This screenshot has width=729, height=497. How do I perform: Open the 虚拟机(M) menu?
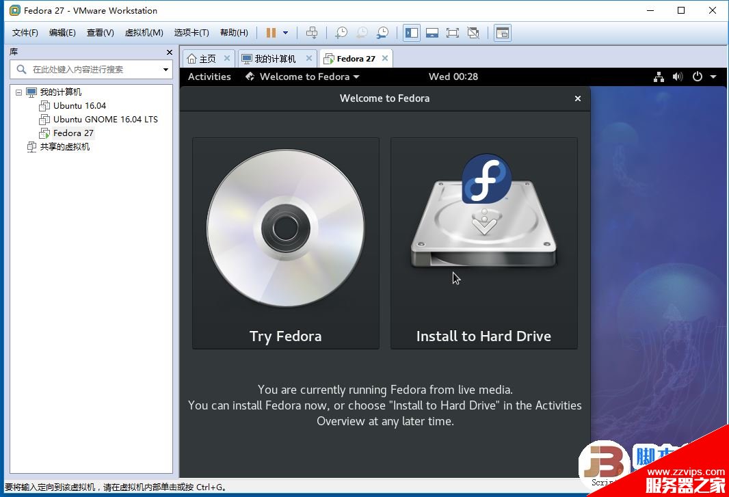point(144,33)
